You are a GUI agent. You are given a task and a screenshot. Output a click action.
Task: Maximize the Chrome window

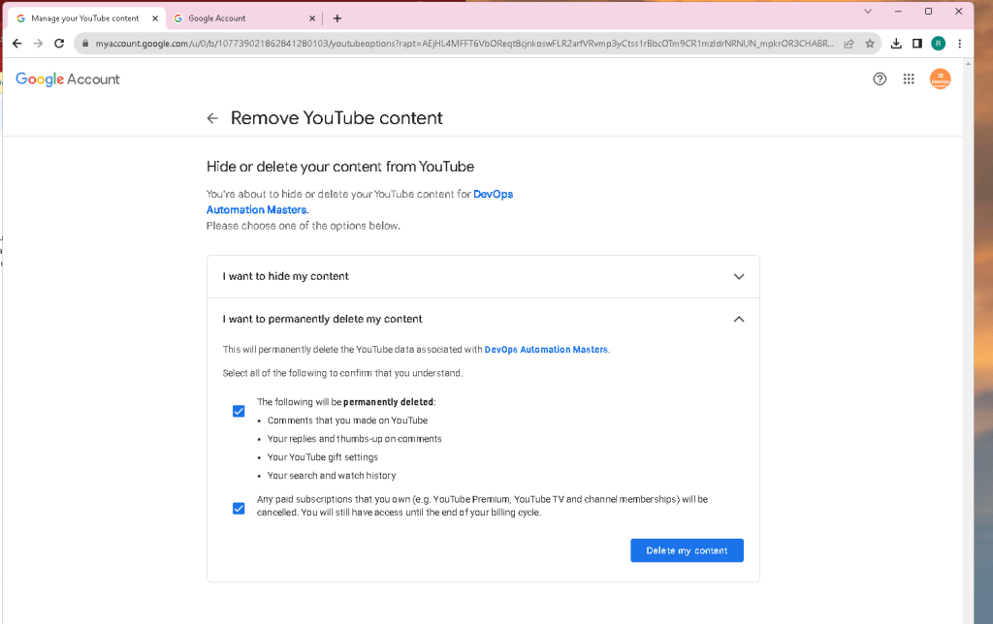coord(928,12)
